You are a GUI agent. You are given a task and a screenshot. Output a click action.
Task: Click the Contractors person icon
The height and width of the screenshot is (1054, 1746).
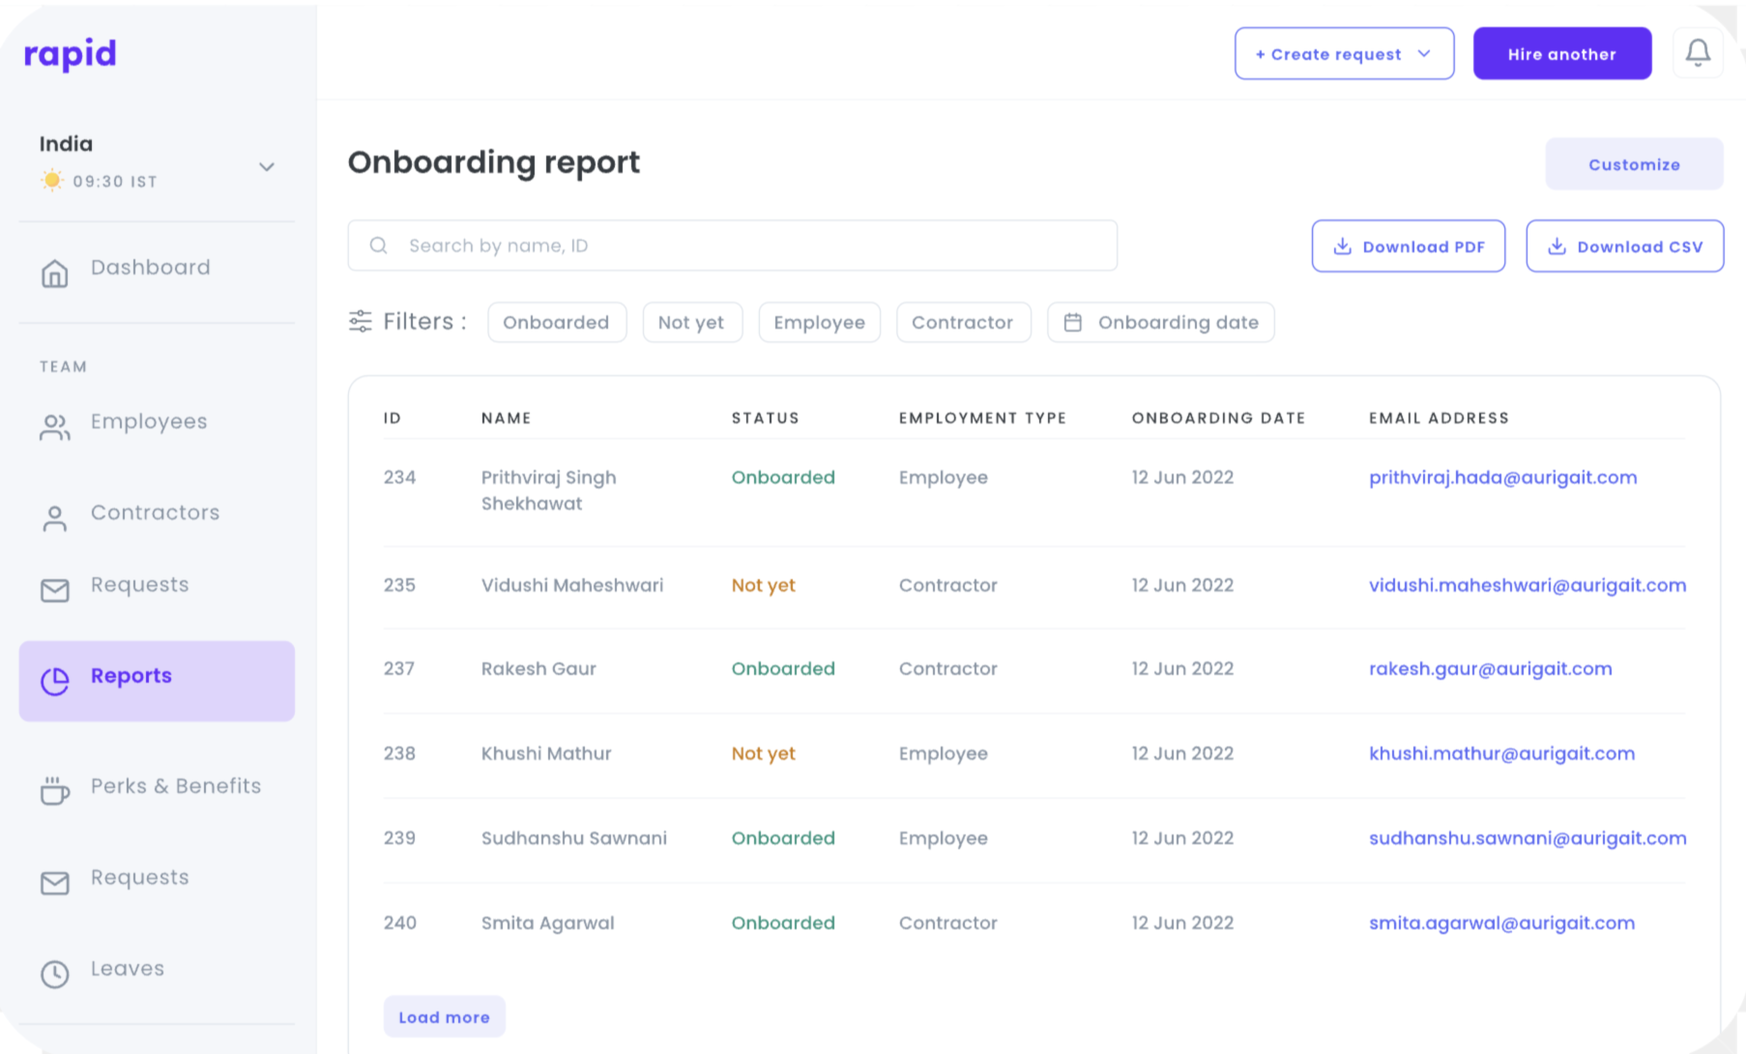click(55, 519)
